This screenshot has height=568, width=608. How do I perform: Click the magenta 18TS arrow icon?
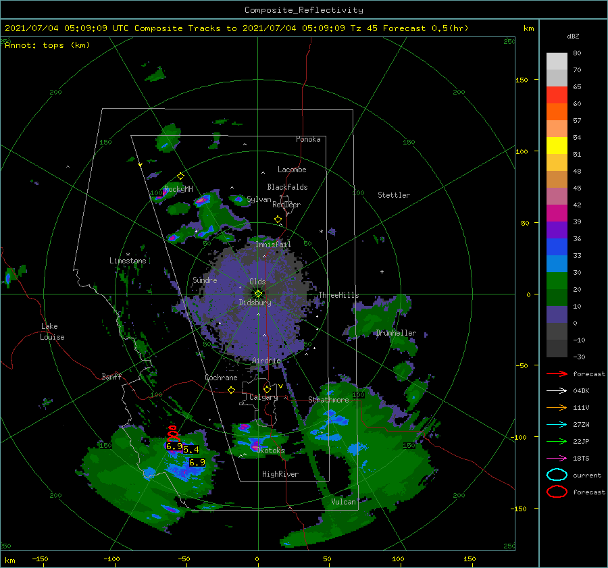pos(557,459)
